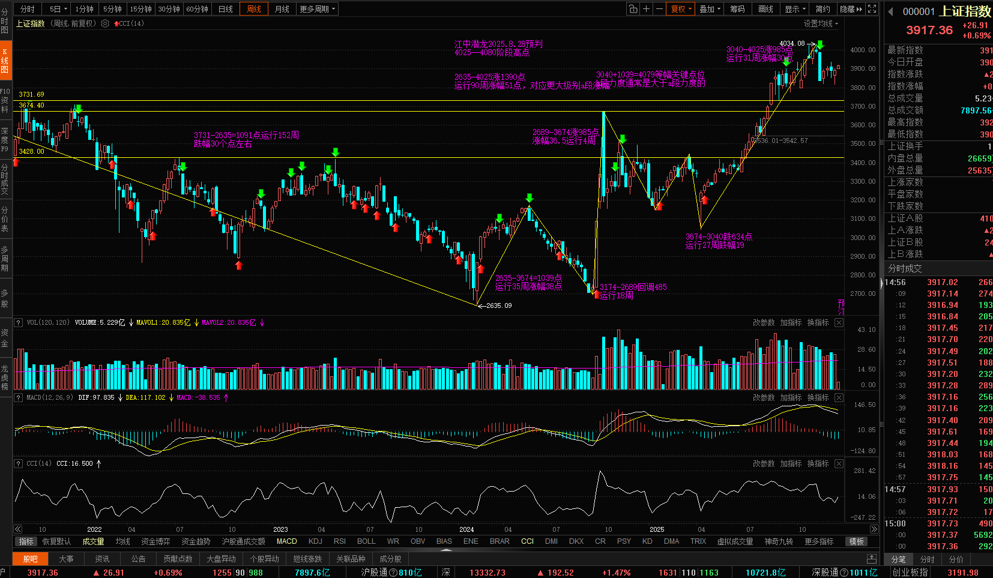Close the MACD indicator panel
The width and height of the screenshot is (993, 578).
pos(839,398)
